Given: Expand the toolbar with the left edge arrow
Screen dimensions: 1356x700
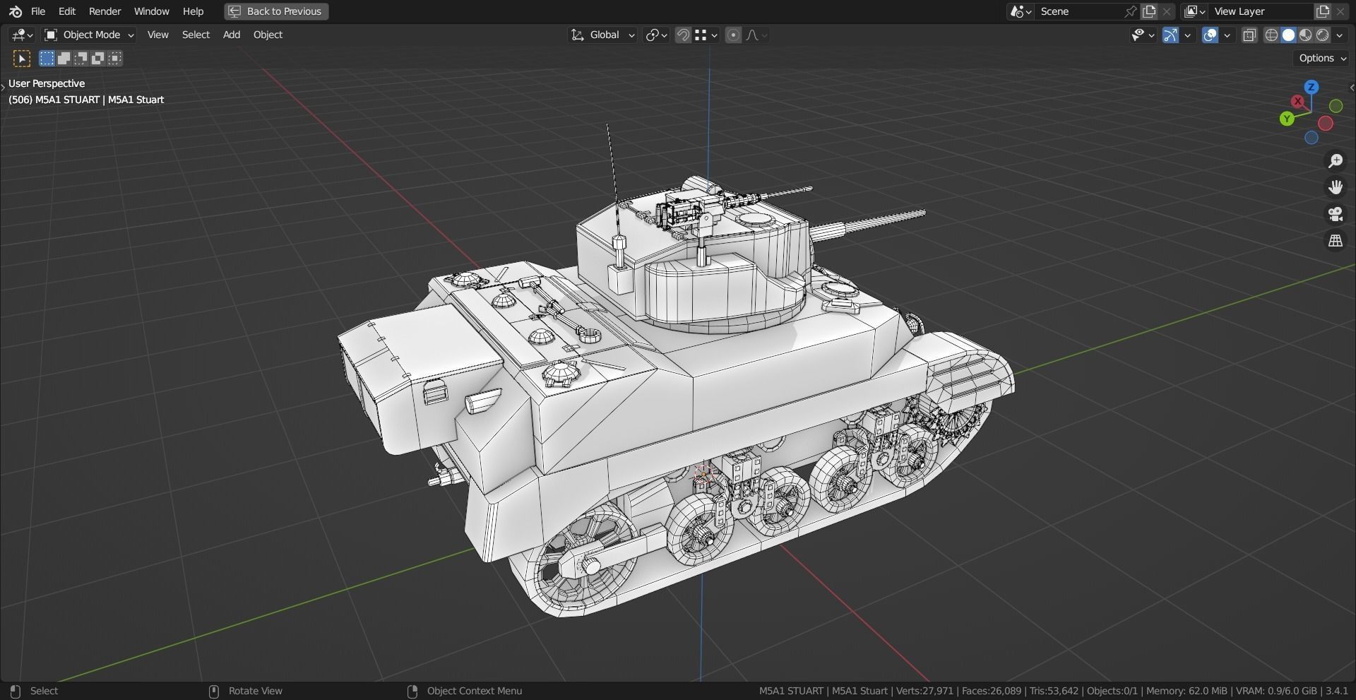Looking at the screenshot, I should pyautogui.click(x=3, y=87).
